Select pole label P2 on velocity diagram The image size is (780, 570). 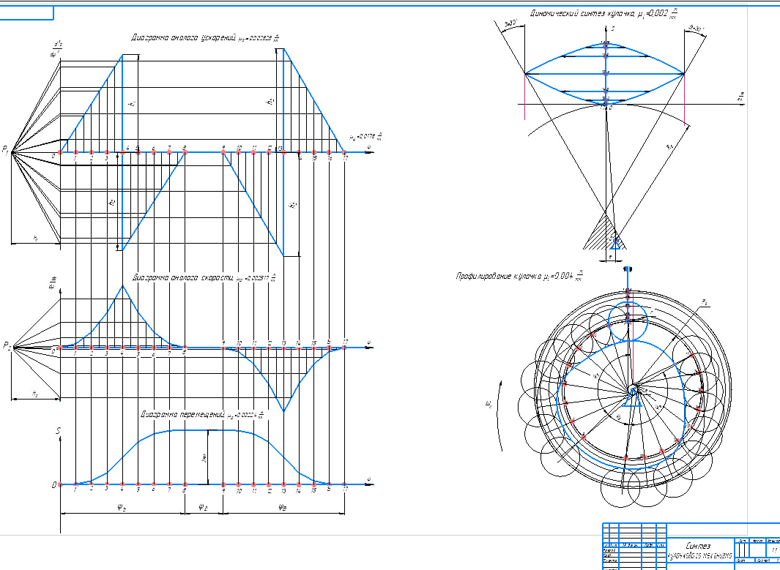point(7,345)
